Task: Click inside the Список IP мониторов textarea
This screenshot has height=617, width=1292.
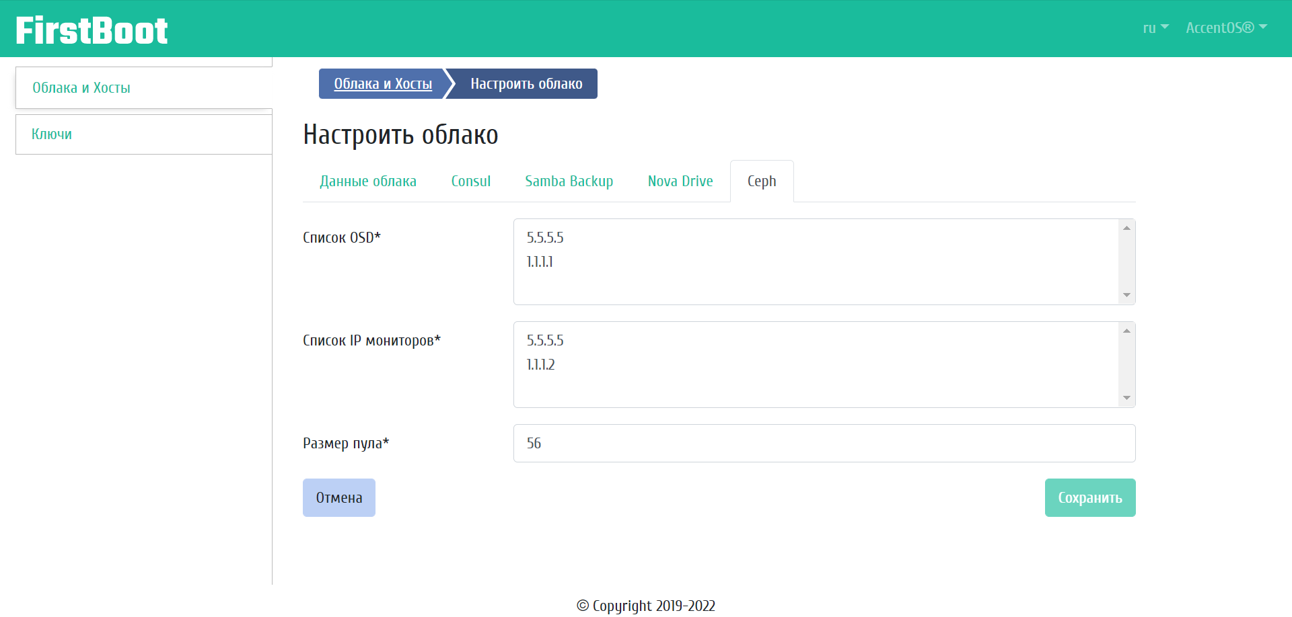Action: 816,364
